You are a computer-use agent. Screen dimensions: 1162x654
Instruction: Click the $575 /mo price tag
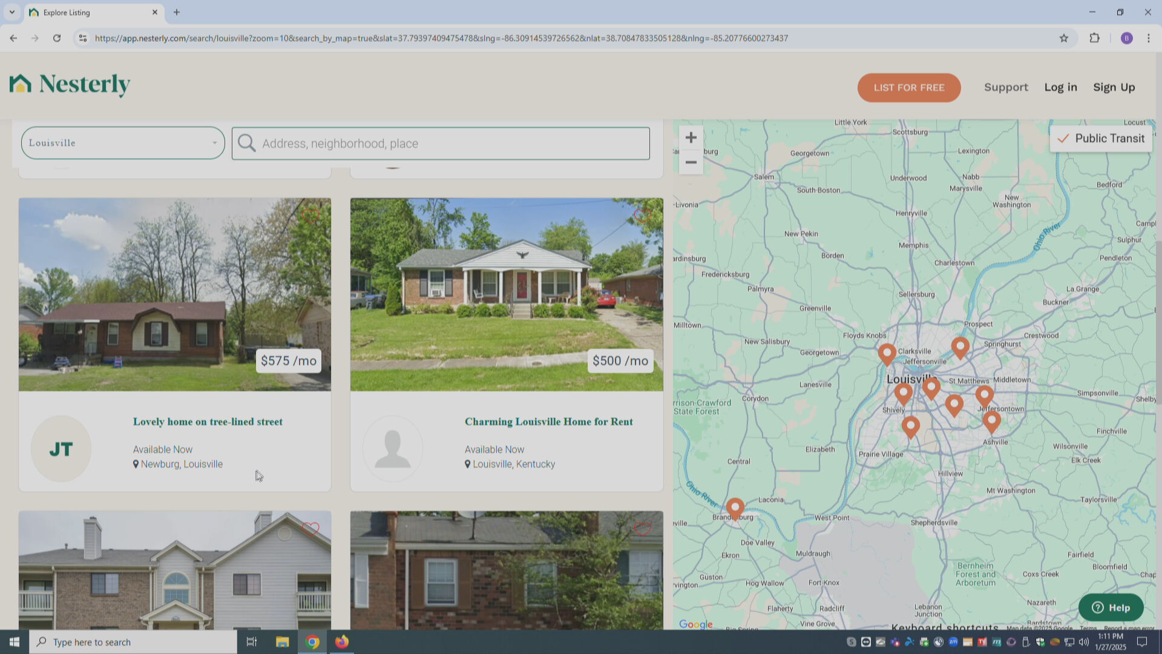(x=289, y=361)
